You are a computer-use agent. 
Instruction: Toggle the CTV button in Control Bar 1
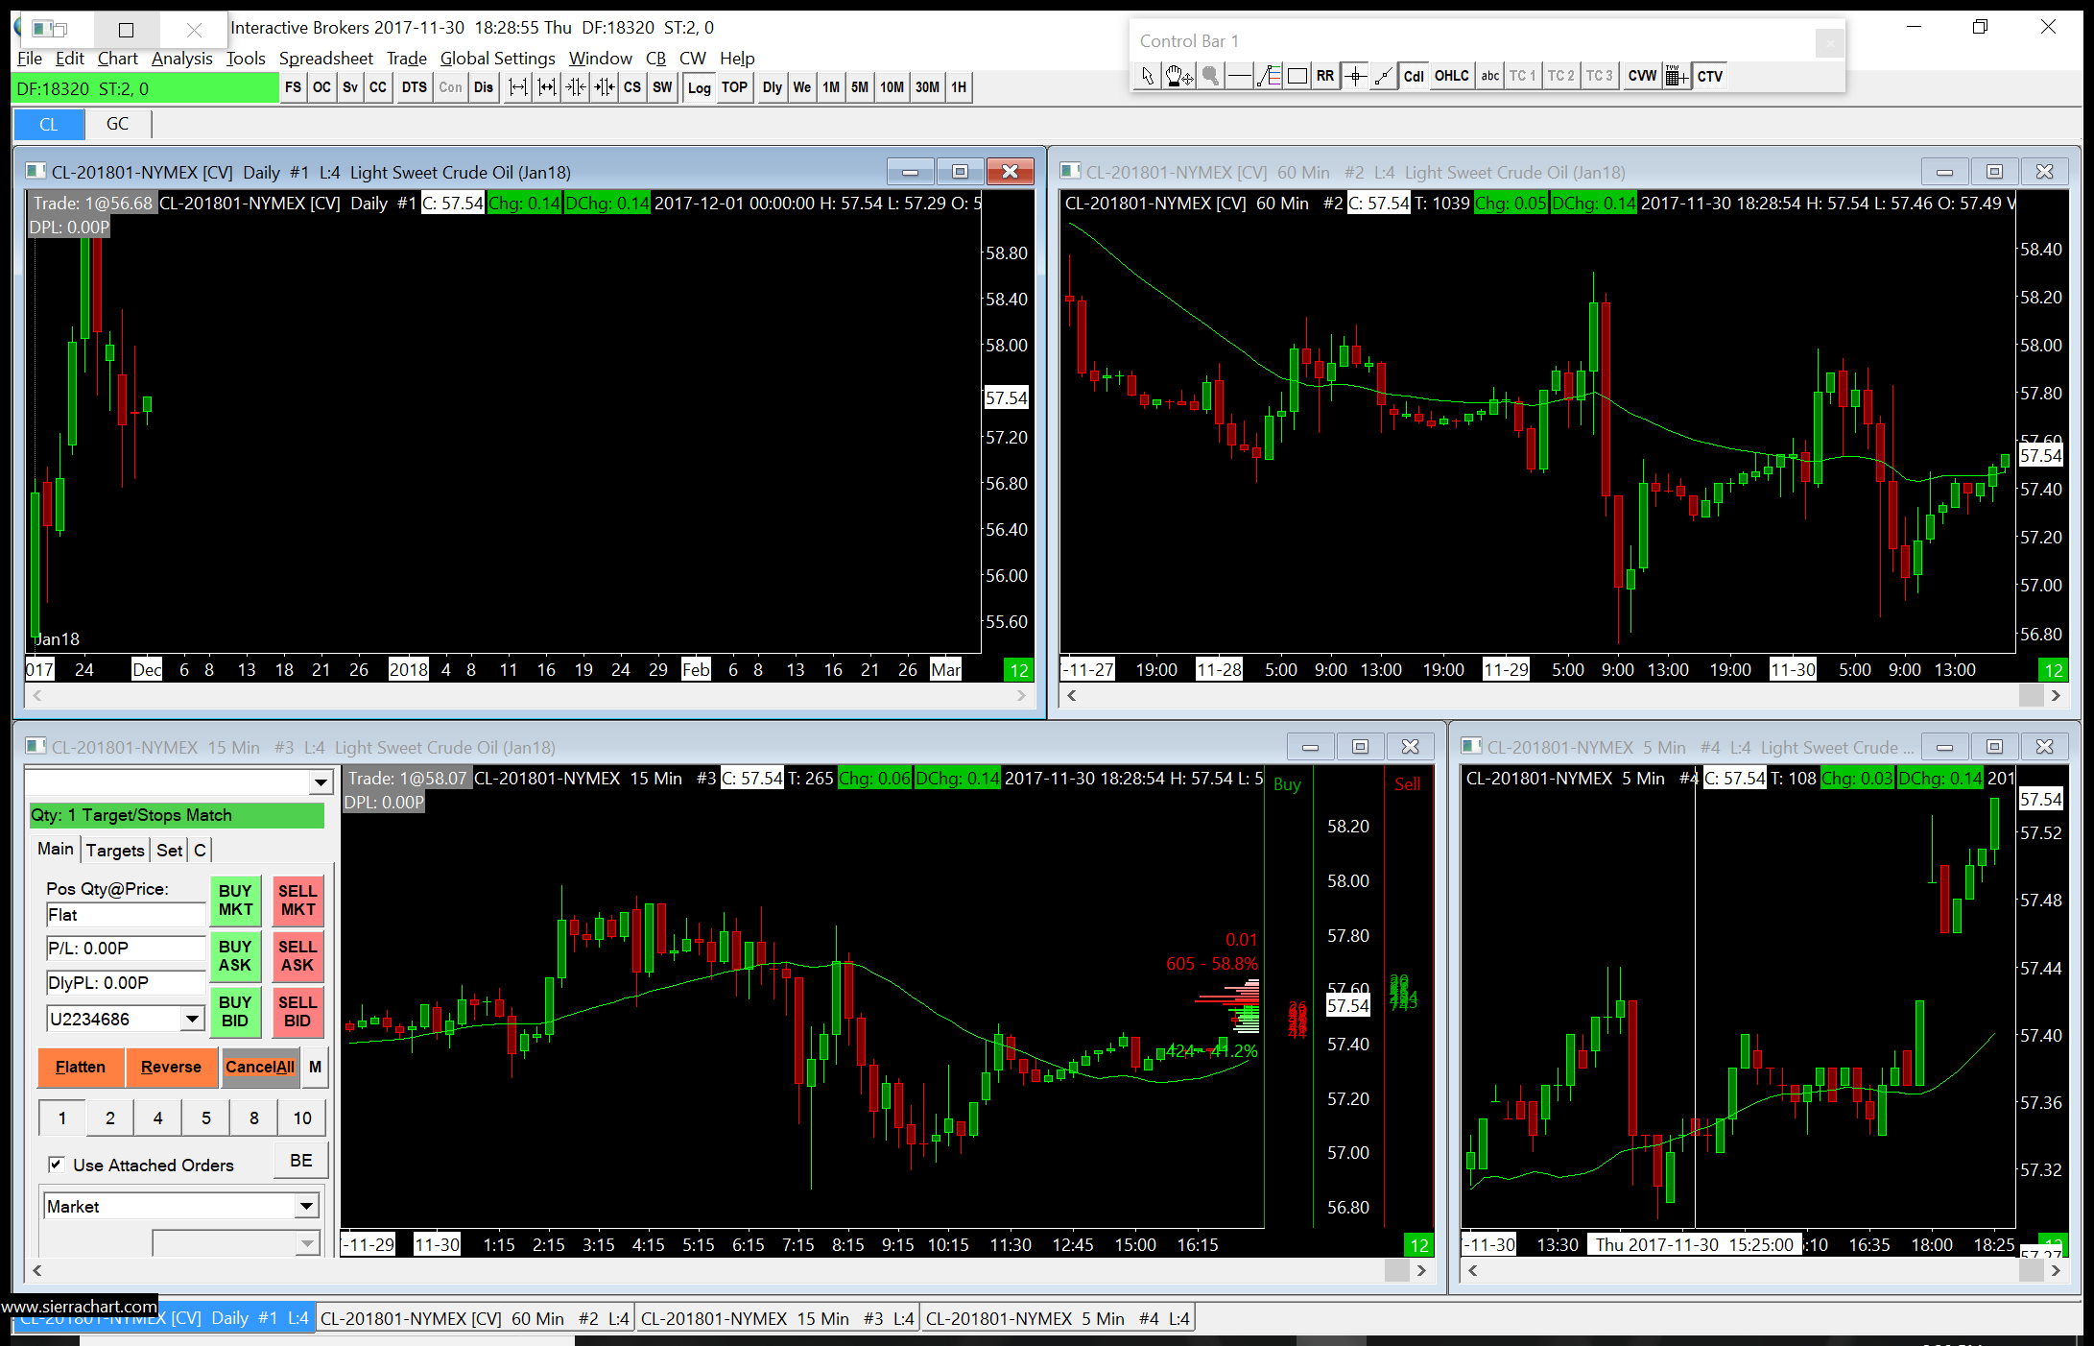click(1709, 76)
